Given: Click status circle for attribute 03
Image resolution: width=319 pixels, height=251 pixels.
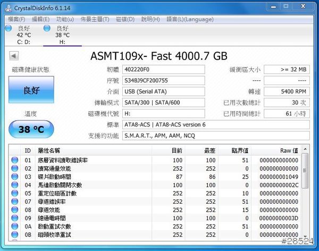Looking at the screenshot, I should pos(15,177).
